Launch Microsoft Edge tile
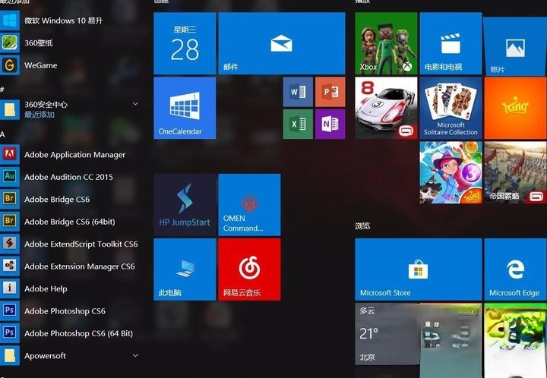 [x=515, y=269]
